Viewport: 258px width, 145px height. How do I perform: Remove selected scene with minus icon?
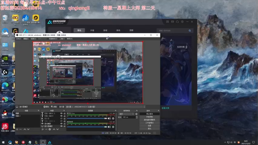(x=21, y=129)
